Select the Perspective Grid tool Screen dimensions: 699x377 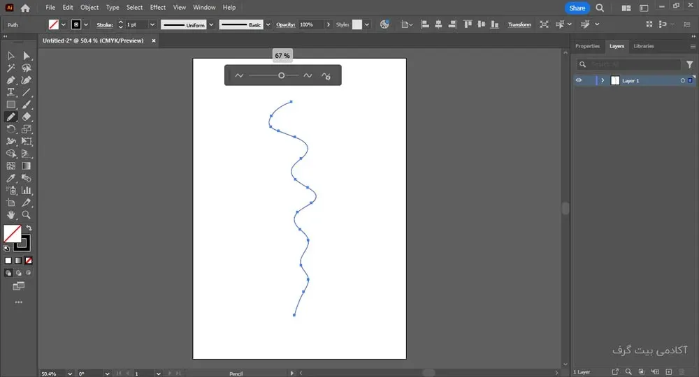point(27,154)
